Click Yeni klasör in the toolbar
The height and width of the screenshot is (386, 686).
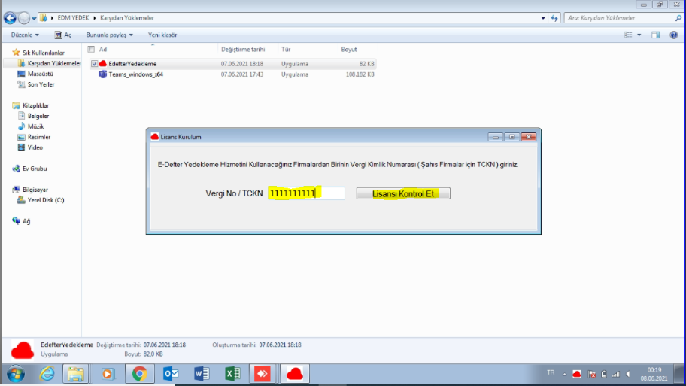[x=162, y=35]
